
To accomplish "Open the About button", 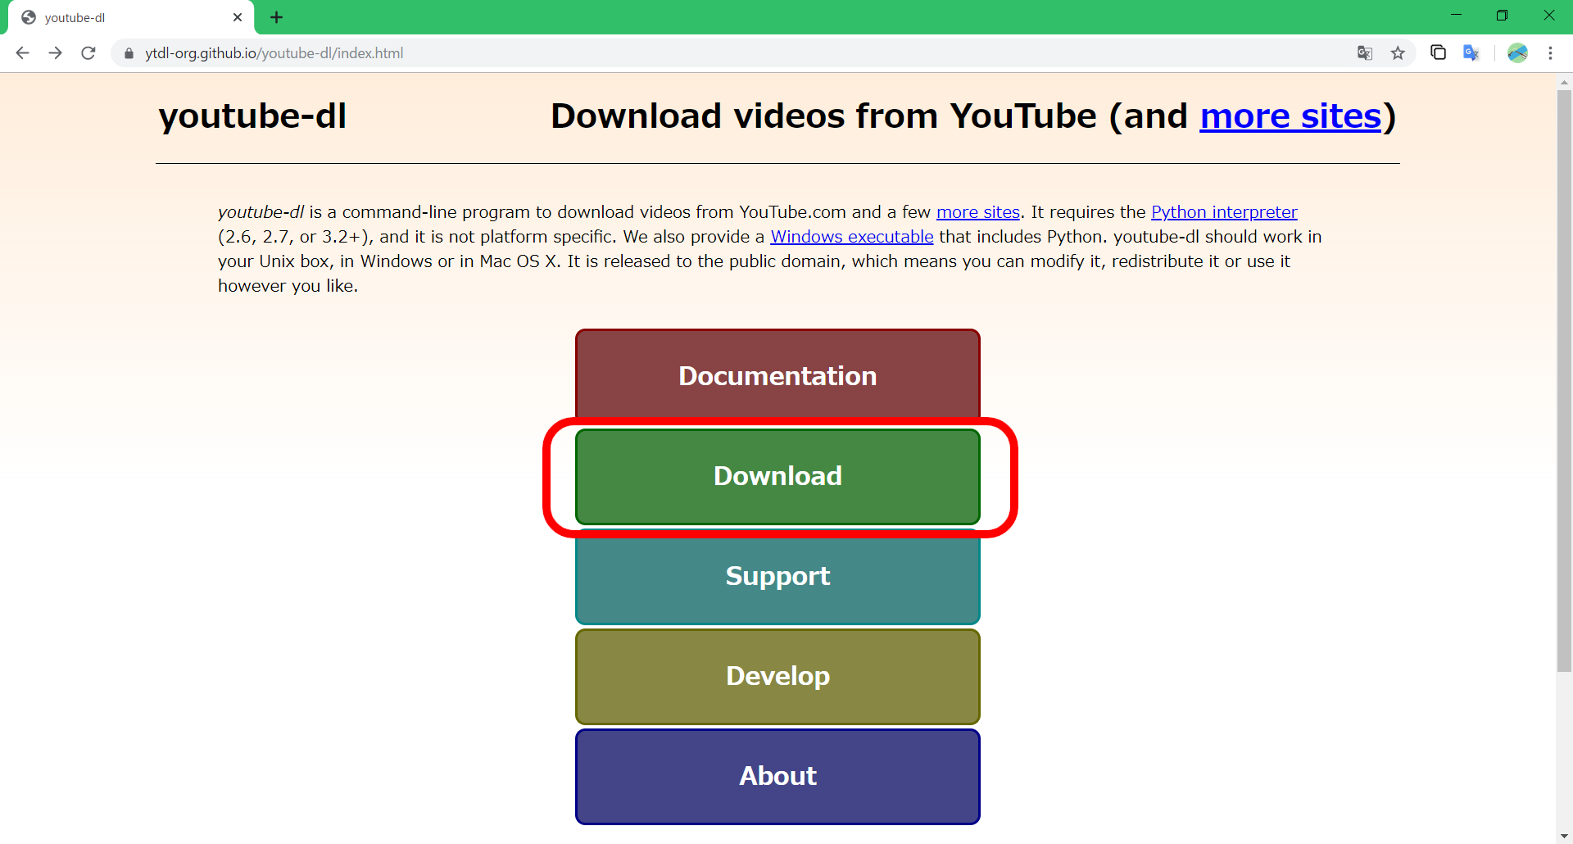I will (777, 776).
